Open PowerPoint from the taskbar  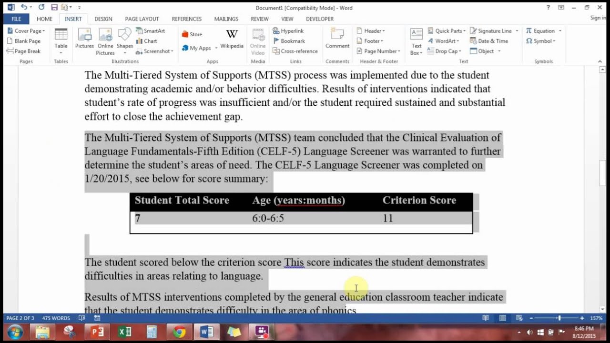tap(97, 332)
